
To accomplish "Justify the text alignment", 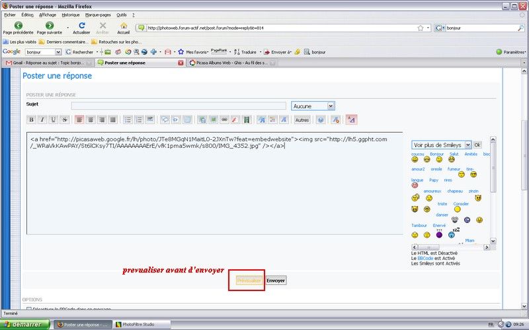I will tap(112, 119).
